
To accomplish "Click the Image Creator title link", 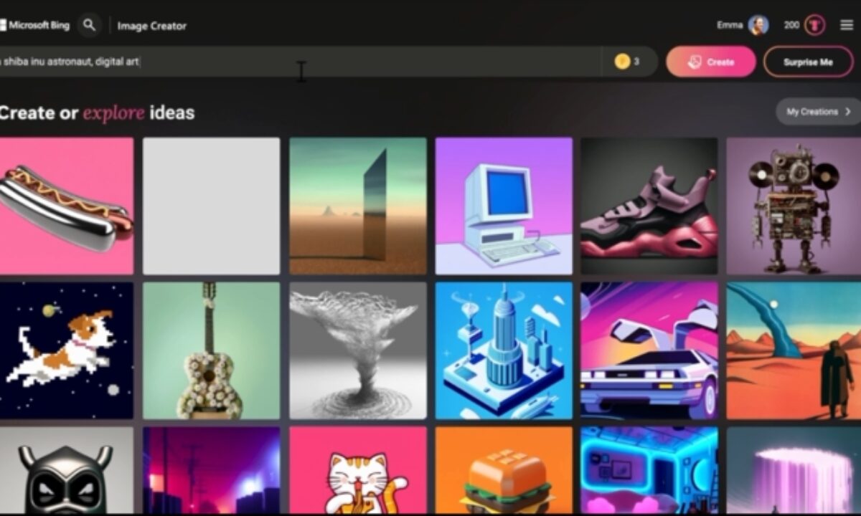I will [151, 26].
